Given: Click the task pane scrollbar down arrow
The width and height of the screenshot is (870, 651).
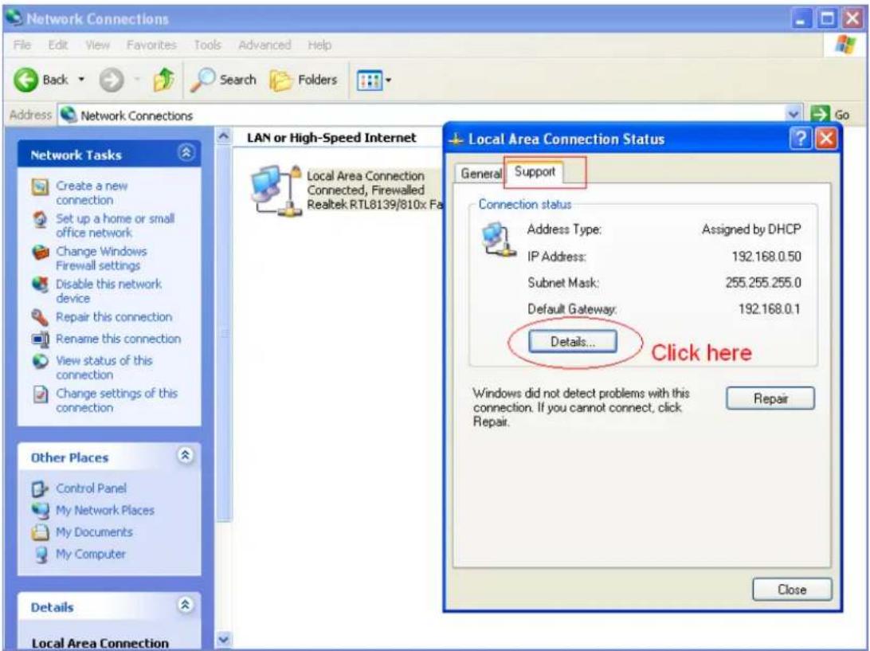Looking at the screenshot, I should click(222, 639).
